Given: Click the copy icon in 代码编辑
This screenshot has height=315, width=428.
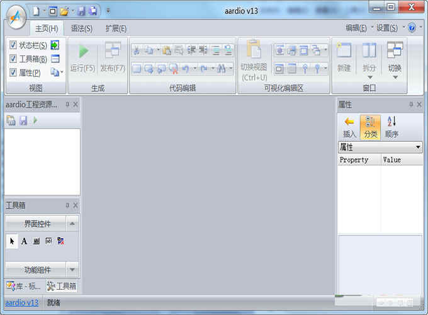Looking at the screenshot, I should pos(149,50).
